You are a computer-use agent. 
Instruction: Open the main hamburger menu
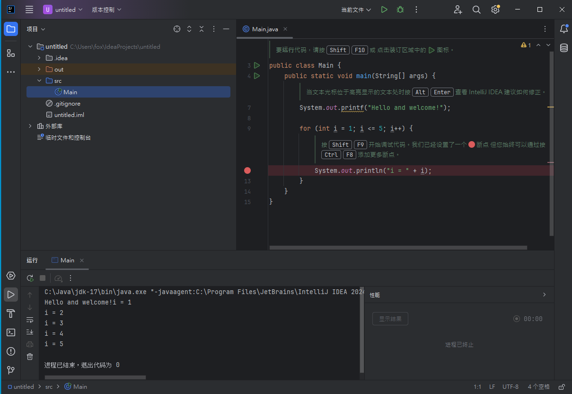29,9
